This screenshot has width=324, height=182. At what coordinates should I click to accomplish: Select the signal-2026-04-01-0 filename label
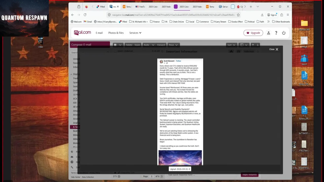180,169
